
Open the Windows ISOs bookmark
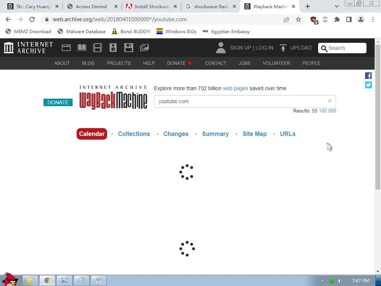(x=176, y=31)
